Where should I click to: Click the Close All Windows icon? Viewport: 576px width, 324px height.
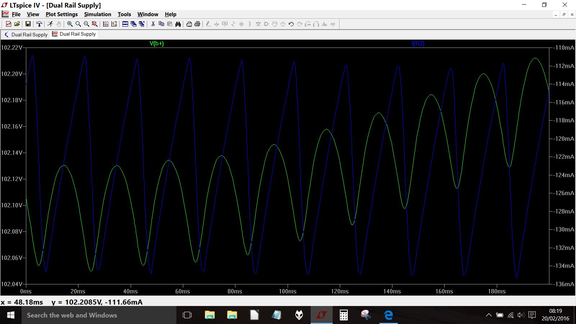[142, 24]
